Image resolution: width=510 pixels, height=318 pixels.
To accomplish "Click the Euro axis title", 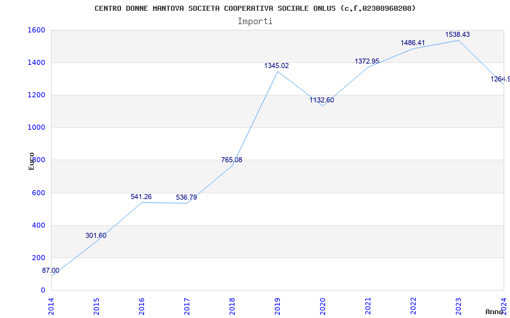I will click(x=31, y=161).
